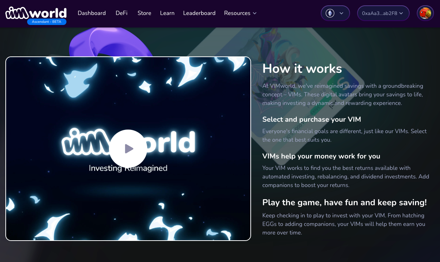Click the video thumbnail with glowing wisps
This screenshot has height=262, width=440.
[x=128, y=148]
